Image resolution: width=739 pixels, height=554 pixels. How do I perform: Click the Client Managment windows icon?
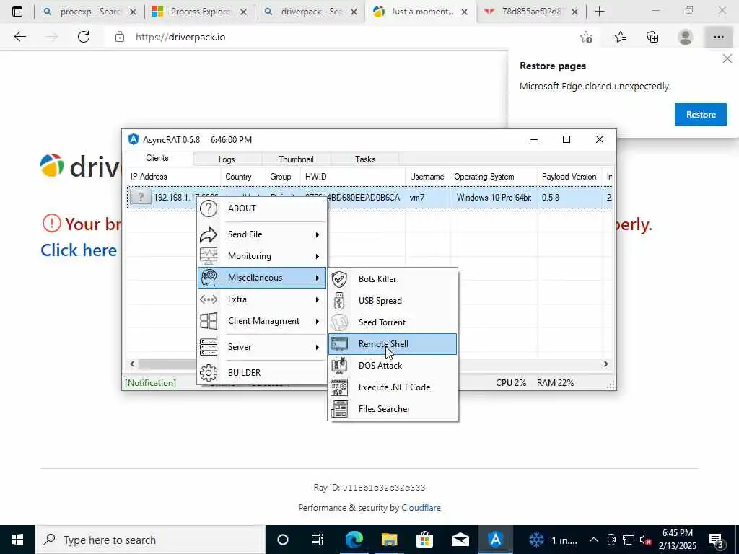point(209,321)
